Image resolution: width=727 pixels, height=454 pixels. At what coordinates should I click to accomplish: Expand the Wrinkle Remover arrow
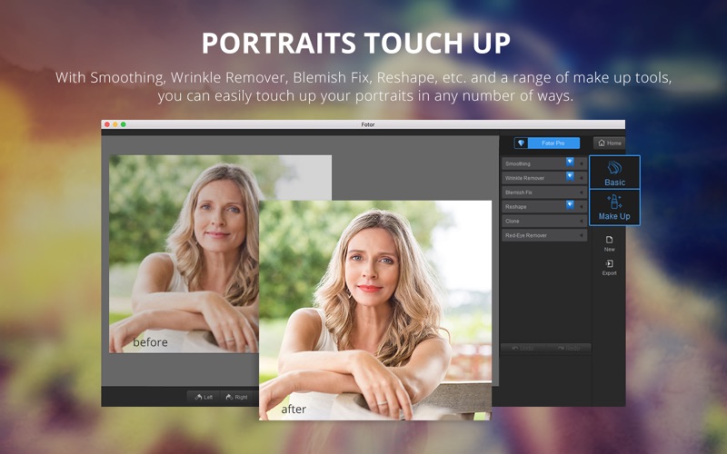click(x=583, y=178)
